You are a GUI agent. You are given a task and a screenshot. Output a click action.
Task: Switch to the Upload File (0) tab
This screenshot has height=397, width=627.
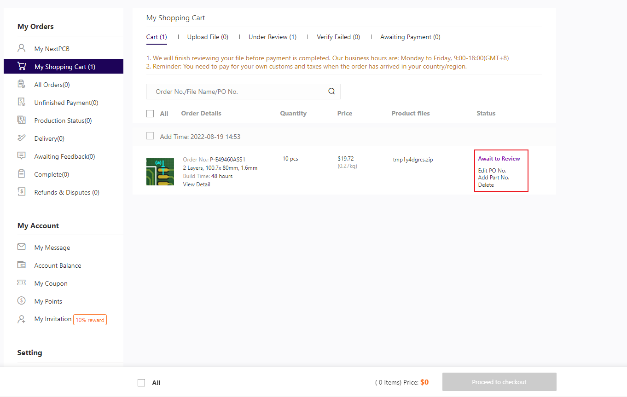coord(207,37)
